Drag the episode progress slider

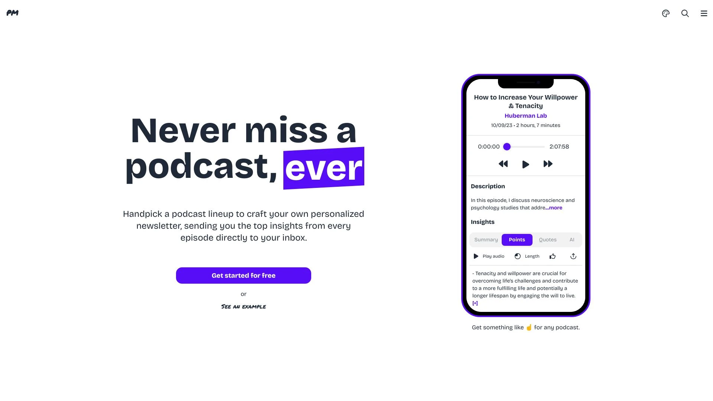coord(507,146)
